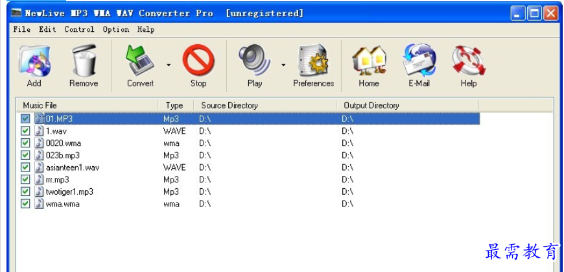Image resolution: width=564 pixels, height=272 pixels.
Task: Select the 023b.mp3 file name
Action: 63,155
